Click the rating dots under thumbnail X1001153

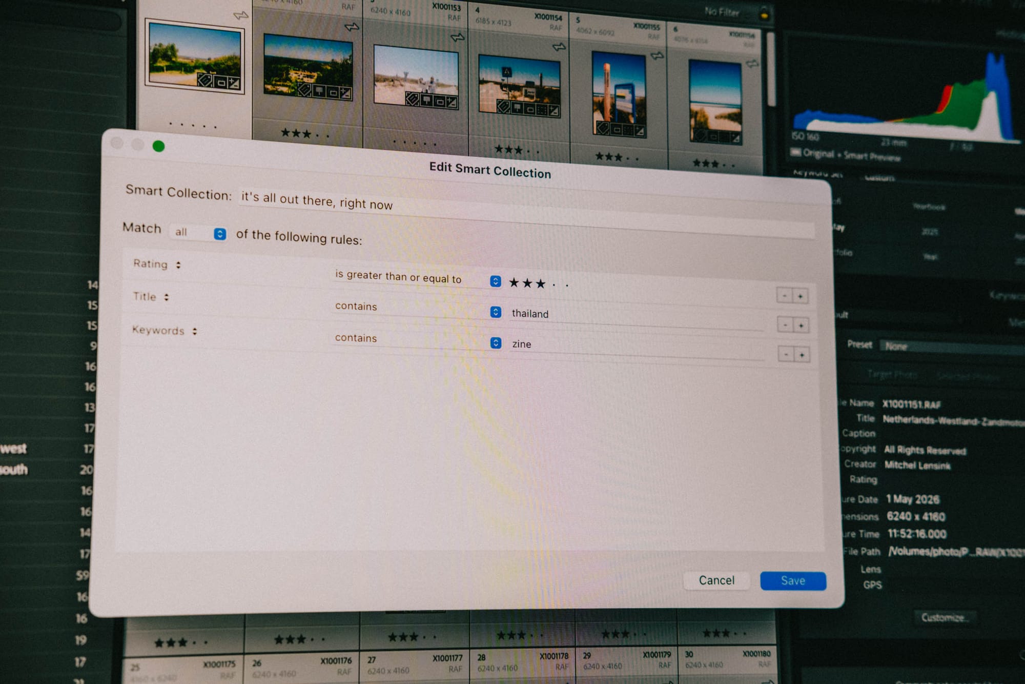(x=414, y=143)
